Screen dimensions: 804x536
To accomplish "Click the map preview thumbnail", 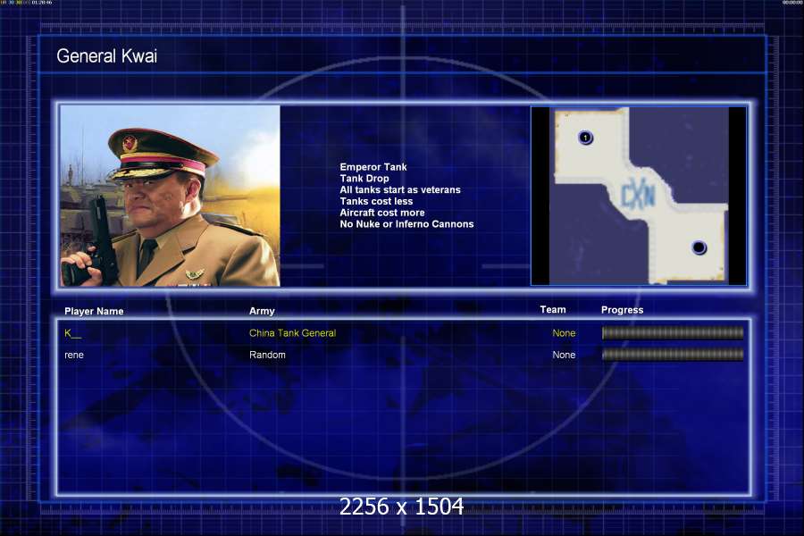I will [639, 196].
